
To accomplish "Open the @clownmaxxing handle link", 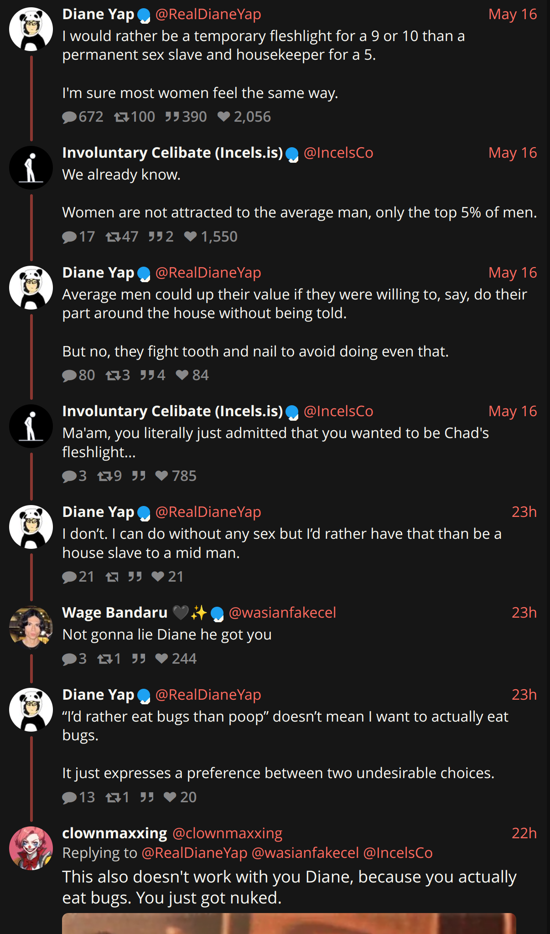I will tap(228, 833).
